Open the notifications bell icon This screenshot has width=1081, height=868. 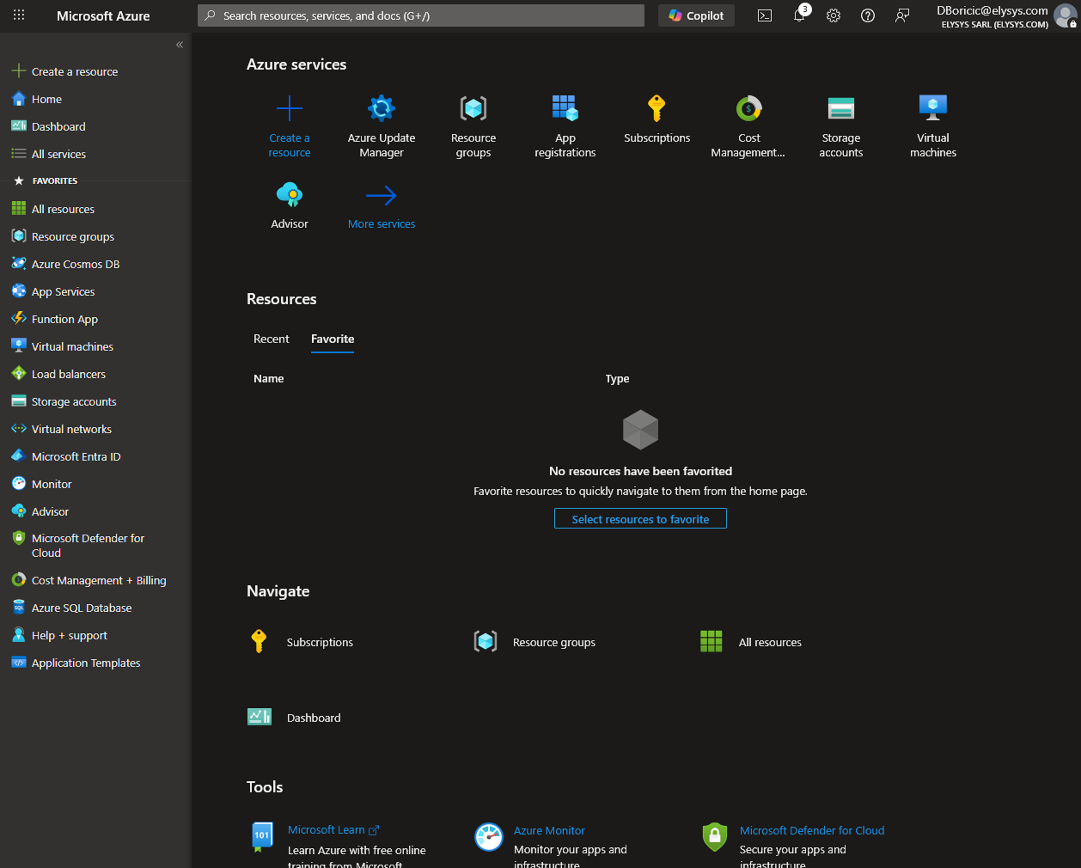point(799,15)
